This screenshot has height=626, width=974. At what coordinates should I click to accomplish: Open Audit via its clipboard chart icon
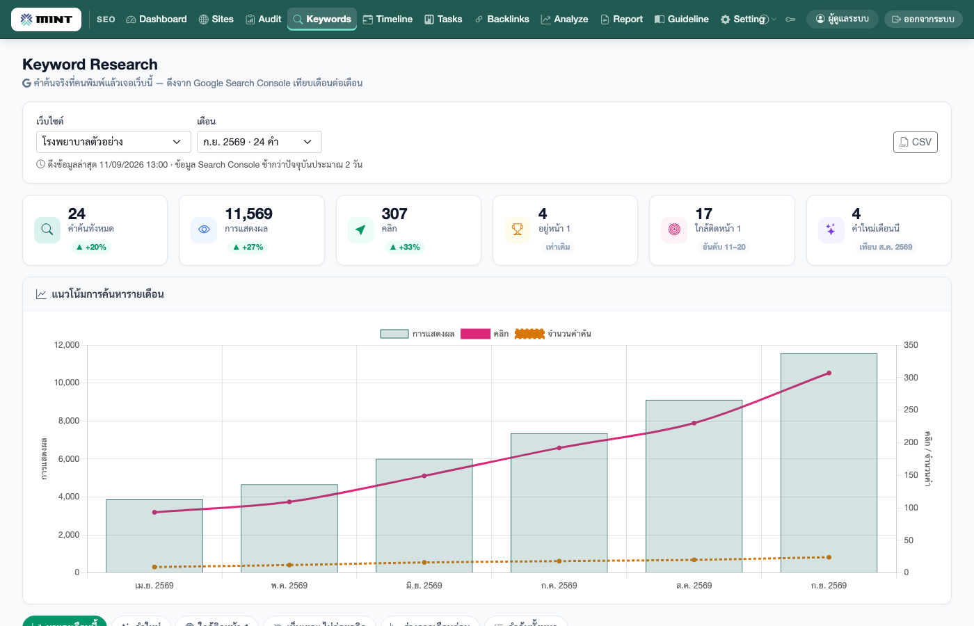pyautogui.click(x=250, y=19)
